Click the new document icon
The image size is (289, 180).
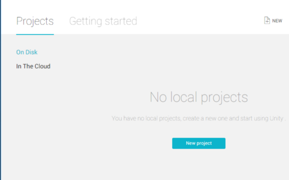tap(267, 20)
